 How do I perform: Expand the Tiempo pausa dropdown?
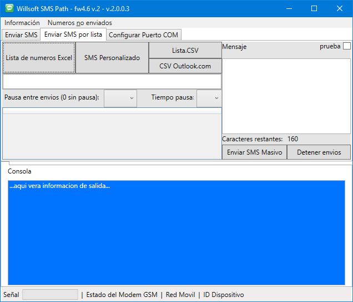[x=209, y=98]
